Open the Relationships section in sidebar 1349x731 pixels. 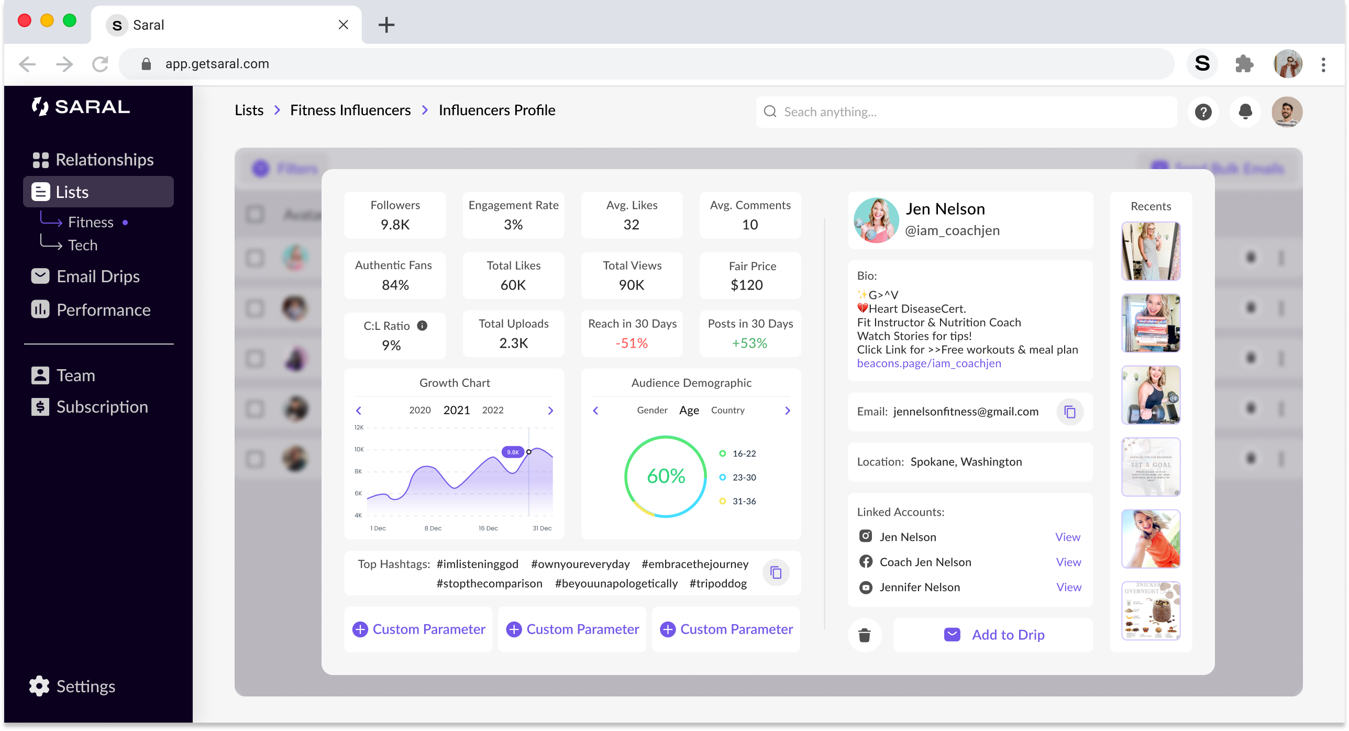point(104,160)
